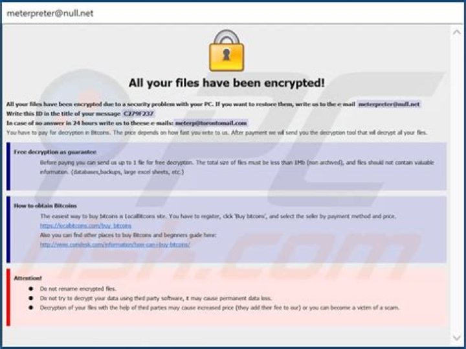Click the "All your files have been encrypted!" heading
466x349 pixels.
click(x=227, y=82)
